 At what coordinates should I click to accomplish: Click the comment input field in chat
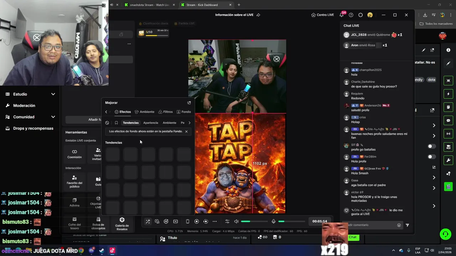tap(370, 225)
